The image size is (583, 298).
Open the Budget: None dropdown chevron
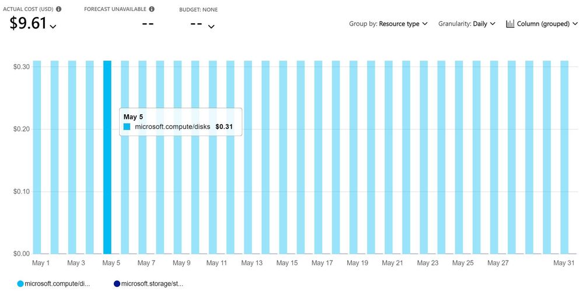coord(211,26)
